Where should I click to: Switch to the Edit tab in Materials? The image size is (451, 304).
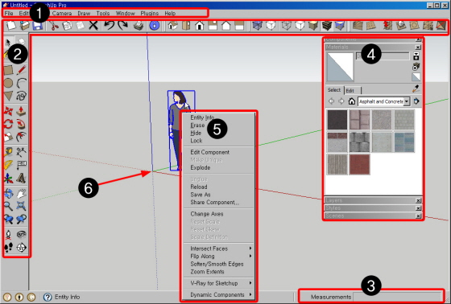(351, 91)
